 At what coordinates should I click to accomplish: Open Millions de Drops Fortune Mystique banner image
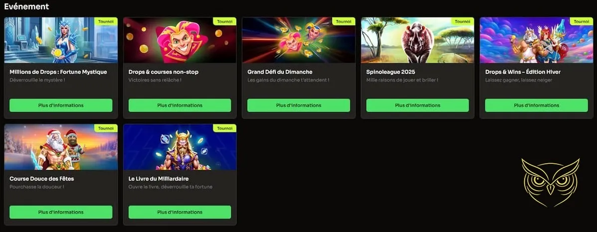[61, 40]
